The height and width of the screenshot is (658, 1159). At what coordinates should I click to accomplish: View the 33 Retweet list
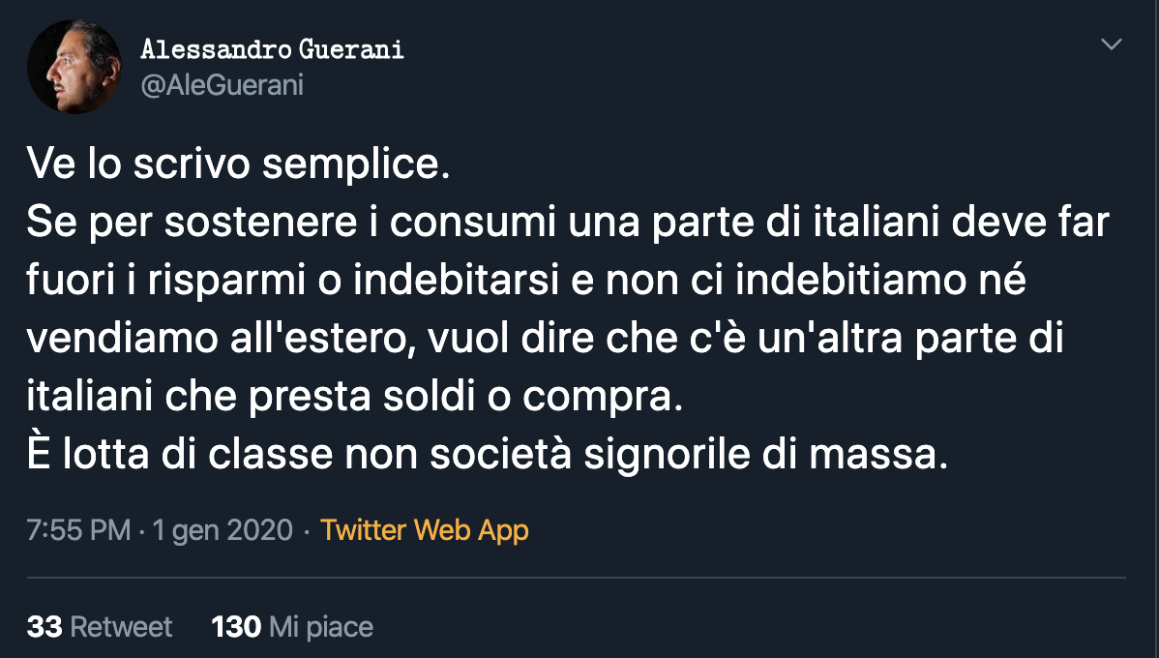(100, 626)
